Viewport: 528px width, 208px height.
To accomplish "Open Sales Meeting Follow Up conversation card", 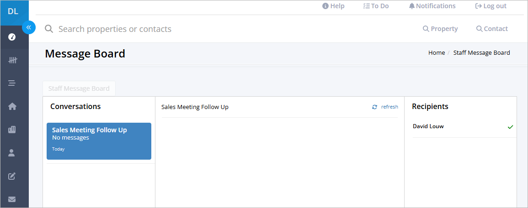I will [99, 141].
